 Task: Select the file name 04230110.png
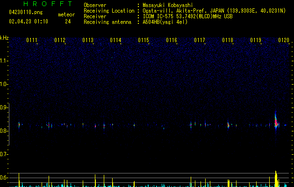click(x=26, y=12)
